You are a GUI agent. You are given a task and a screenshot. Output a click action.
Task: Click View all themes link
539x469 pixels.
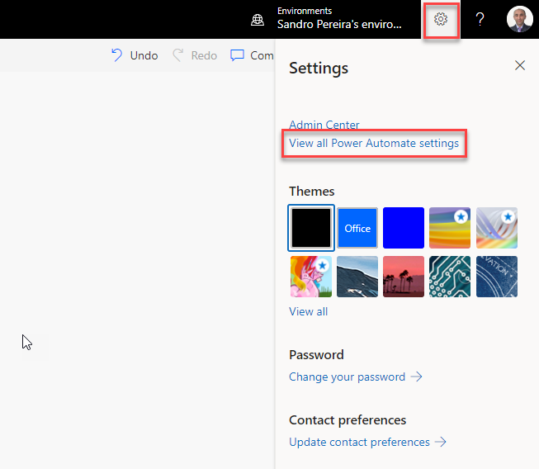[x=308, y=311]
